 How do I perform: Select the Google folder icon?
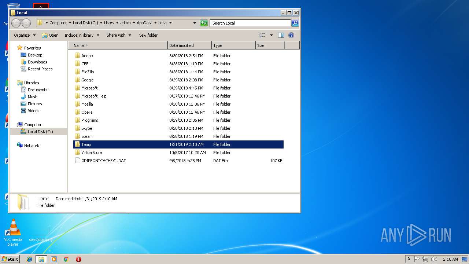click(77, 80)
